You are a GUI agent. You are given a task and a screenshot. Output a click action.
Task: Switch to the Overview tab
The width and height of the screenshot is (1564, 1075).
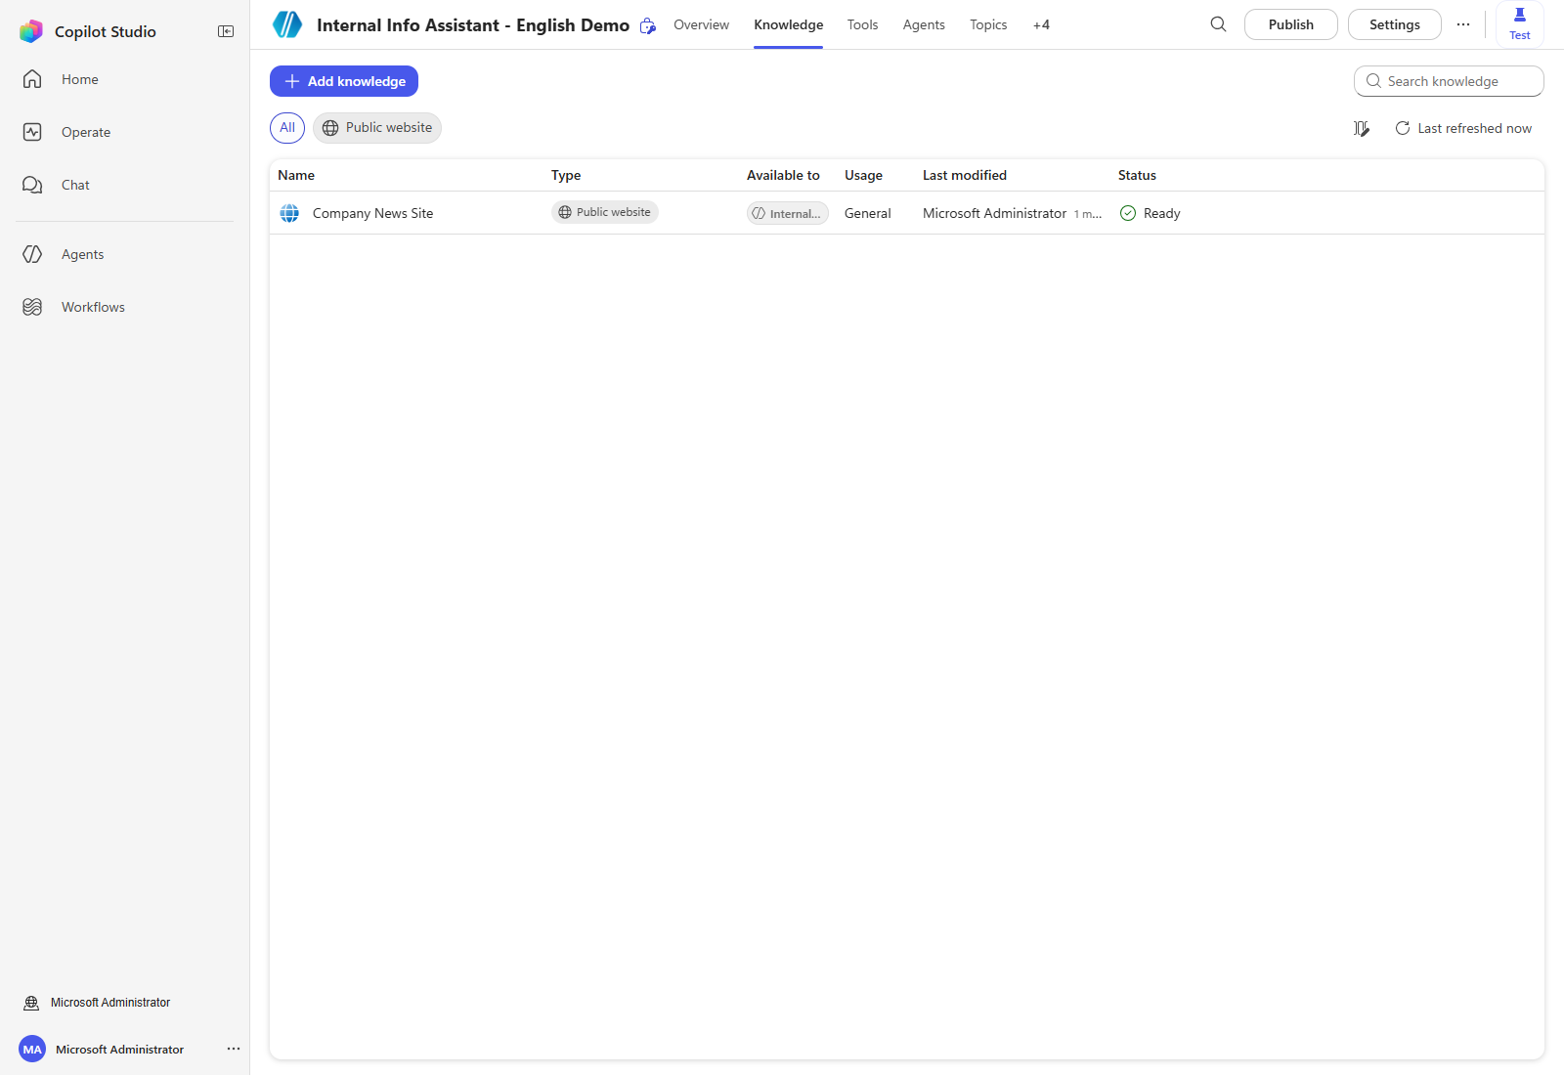(x=701, y=24)
